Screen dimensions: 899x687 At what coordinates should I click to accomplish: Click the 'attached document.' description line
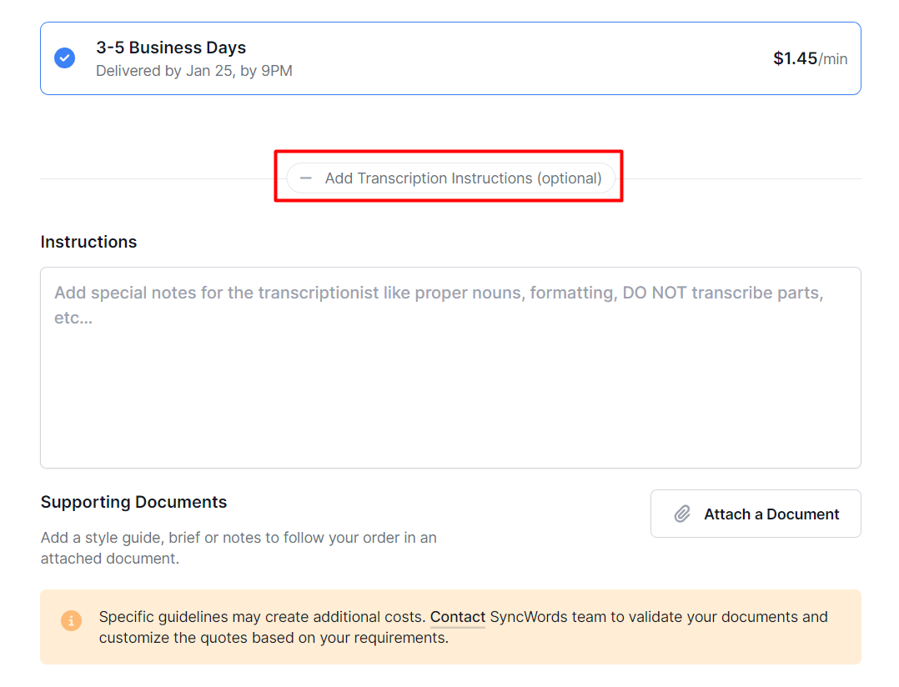[x=110, y=559]
